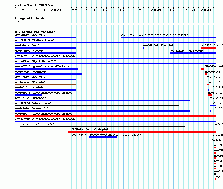Click the 248930k ruler tick label
223x189 pixels.
[x=73, y=10]
